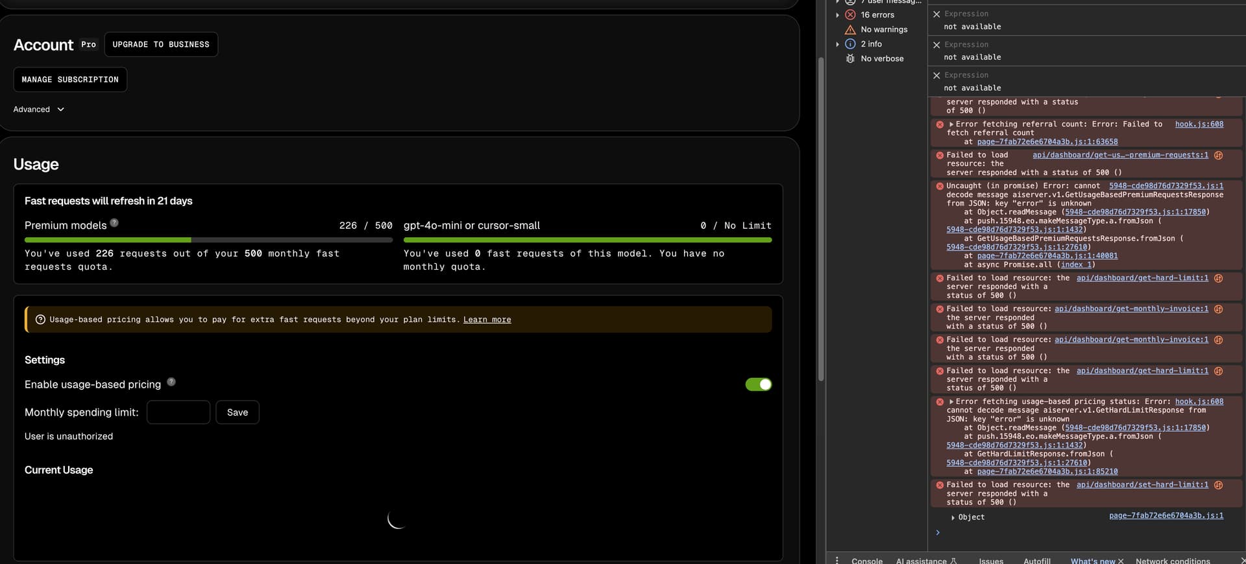Click the blue info icon beside 2 info
This screenshot has height=564, width=1246.
pyautogui.click(x=850, y=44)
